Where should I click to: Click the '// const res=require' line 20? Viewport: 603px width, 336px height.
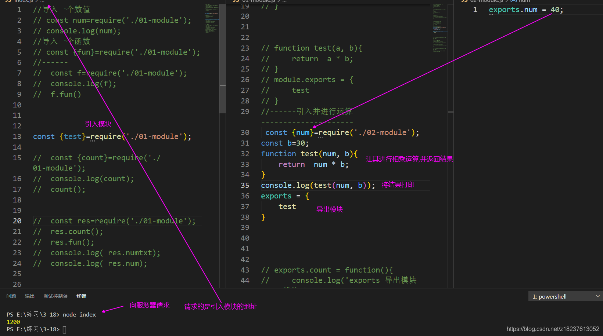click(114, 221)
